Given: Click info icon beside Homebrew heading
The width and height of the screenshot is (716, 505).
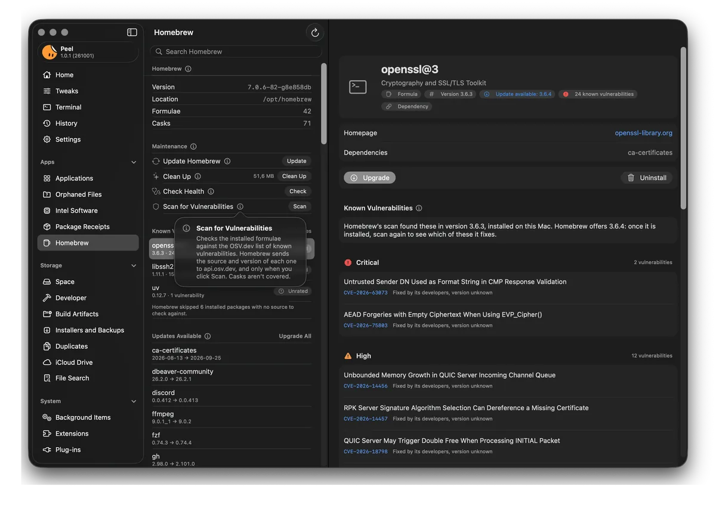Looking at the screenshot, I should click(188, 69).
